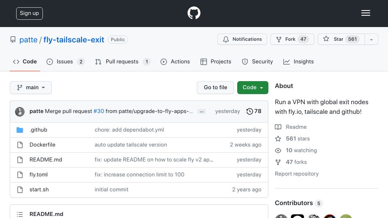Expand the commit message ellipsis
The image size is (388, 218).
point(202,112)
